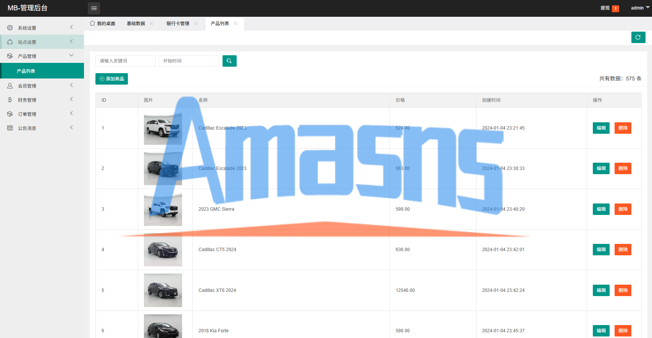Delete the 2023 GMC Sierra product
The width and height of the screenshot is (652, 338).
coord(623,209)
